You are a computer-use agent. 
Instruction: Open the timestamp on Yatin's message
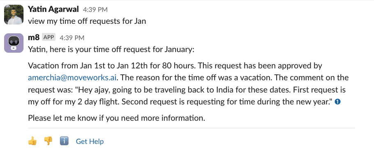point(95,9)
